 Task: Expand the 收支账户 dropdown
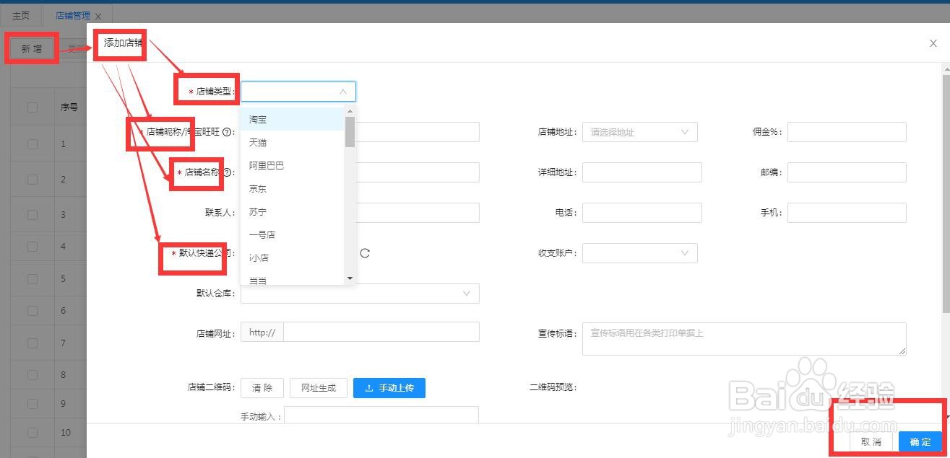pos(640,253)
